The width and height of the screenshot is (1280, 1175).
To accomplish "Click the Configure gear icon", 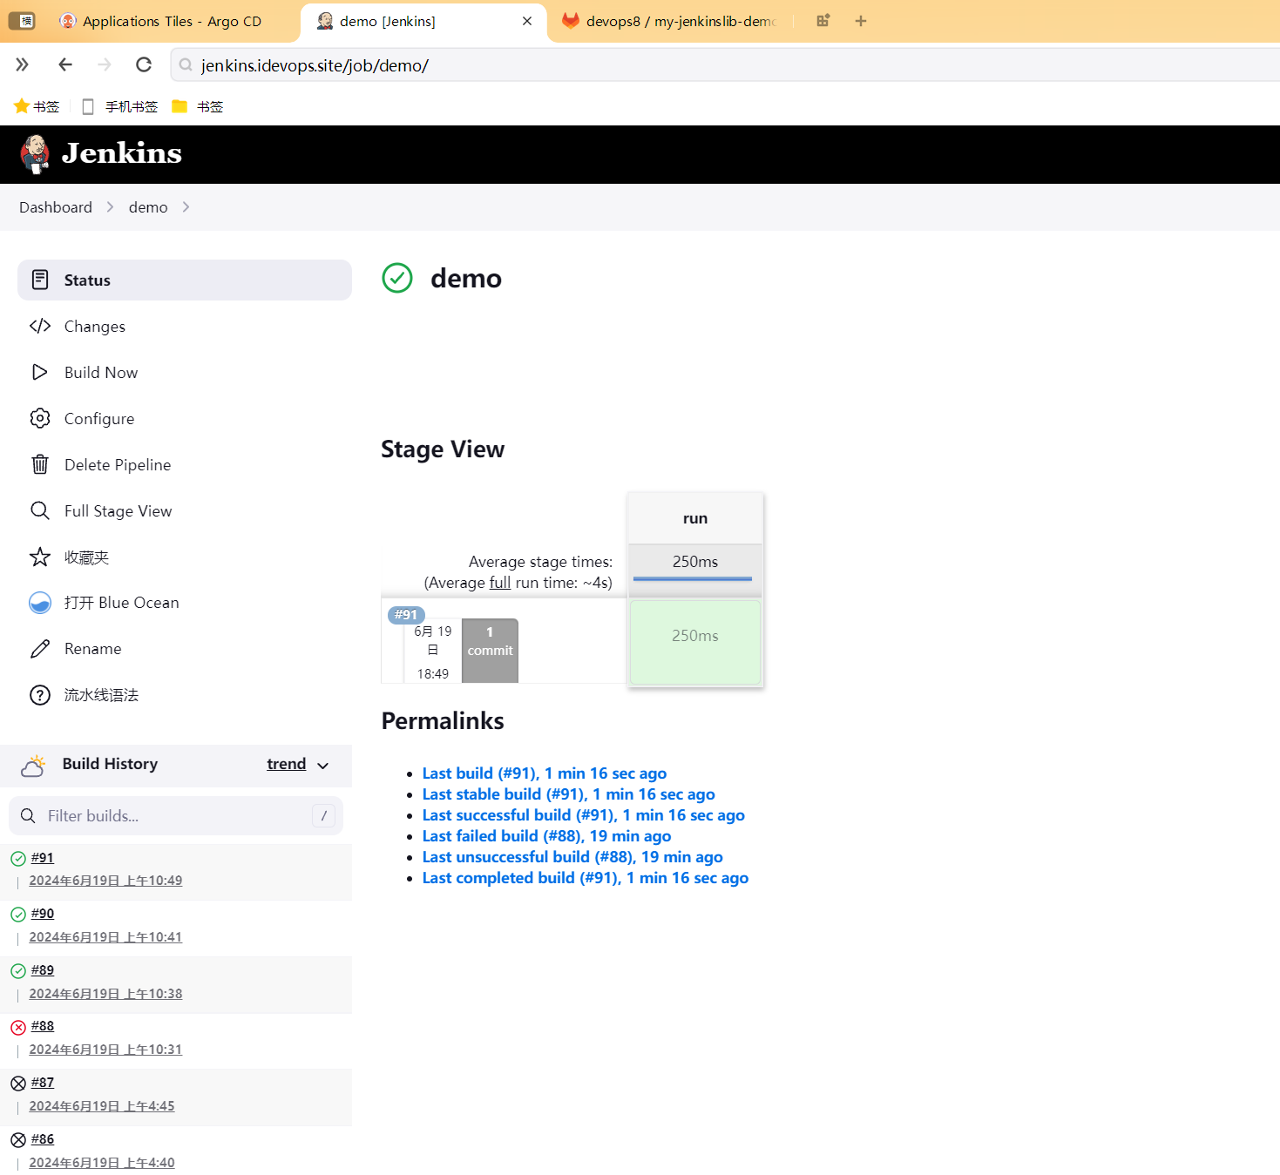I will pyautogui.click(x=40, y=418).
